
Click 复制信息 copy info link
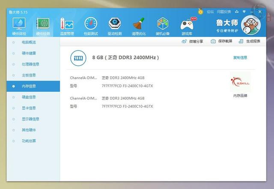(240, 57)
